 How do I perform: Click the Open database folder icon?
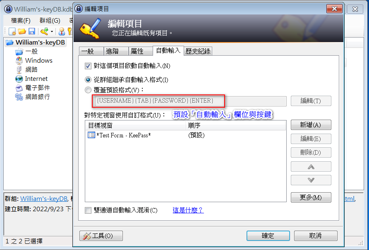(22, 31)
